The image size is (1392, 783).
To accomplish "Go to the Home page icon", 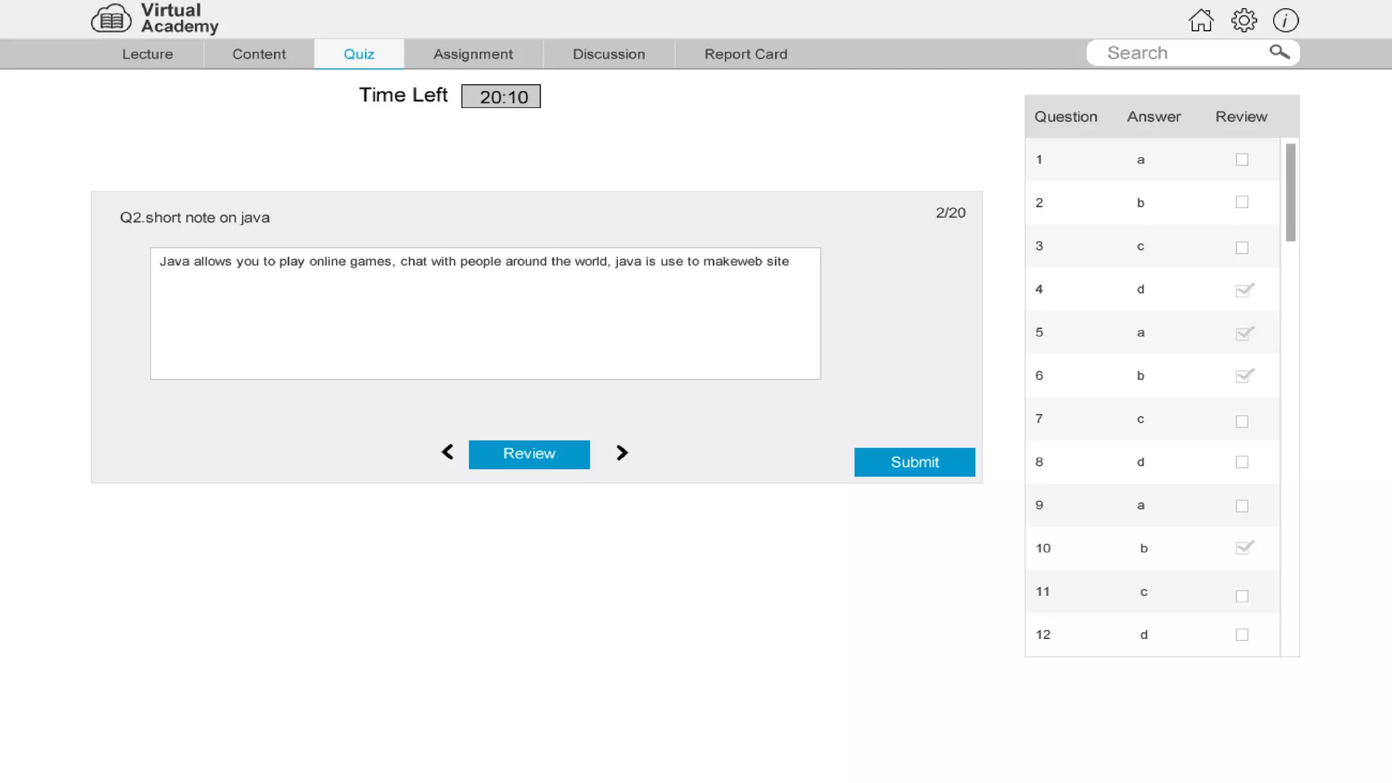I will [x=1201, y=20].
